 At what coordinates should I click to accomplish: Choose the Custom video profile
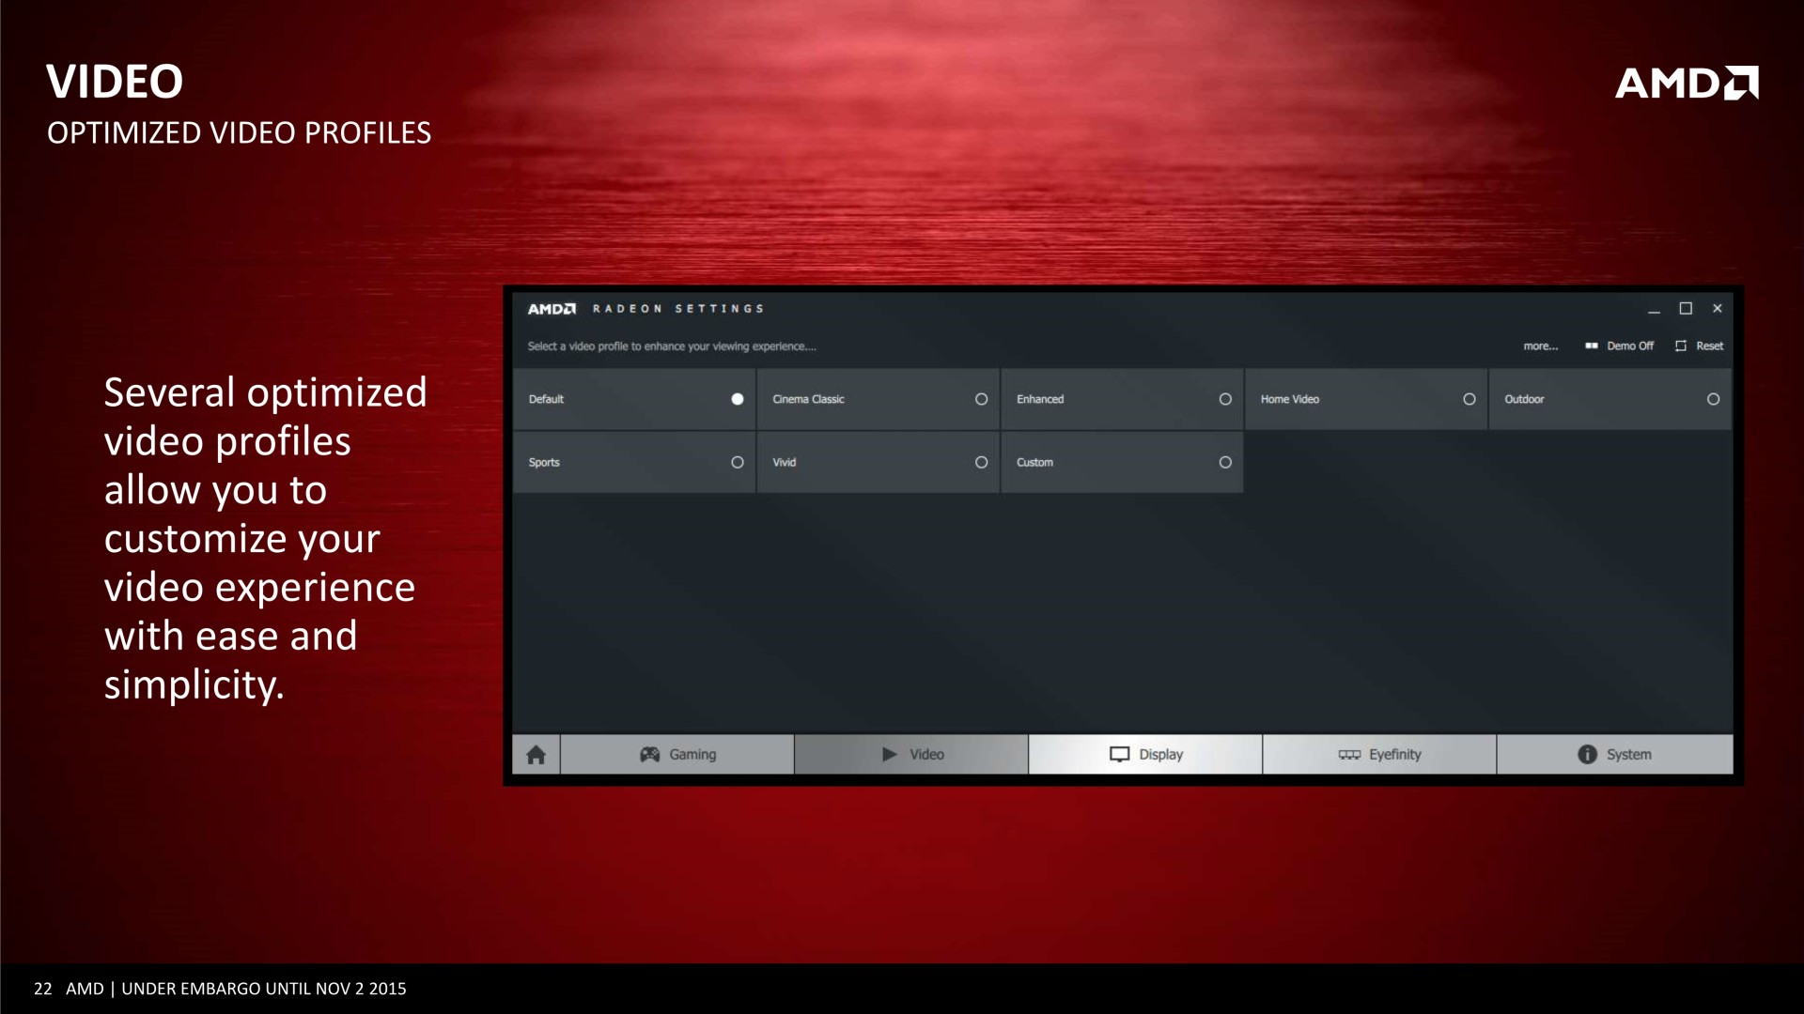tap(1224, 462)
